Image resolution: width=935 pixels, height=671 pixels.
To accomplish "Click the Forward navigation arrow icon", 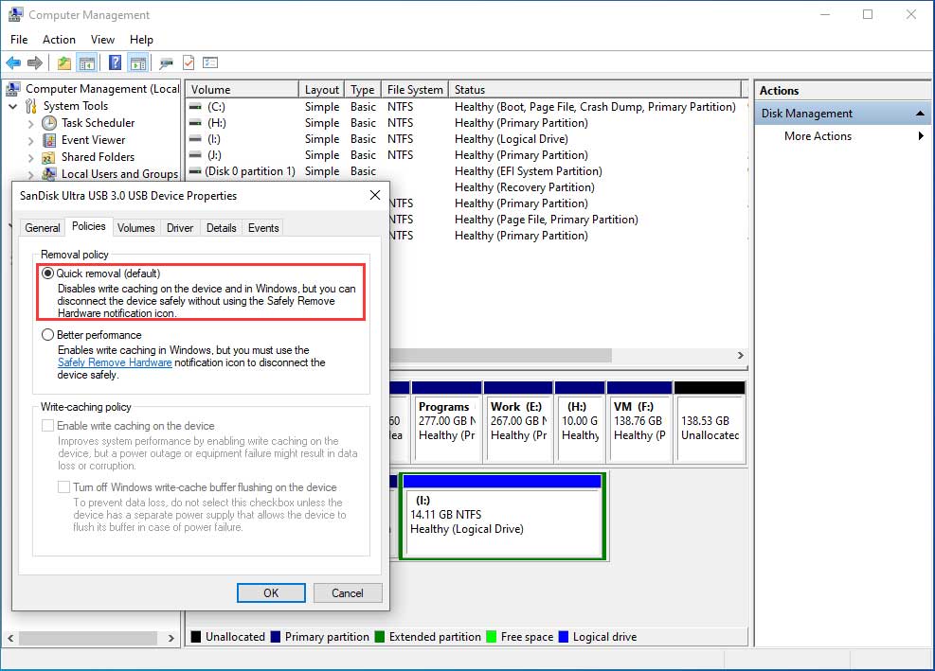I will (35, 62).
